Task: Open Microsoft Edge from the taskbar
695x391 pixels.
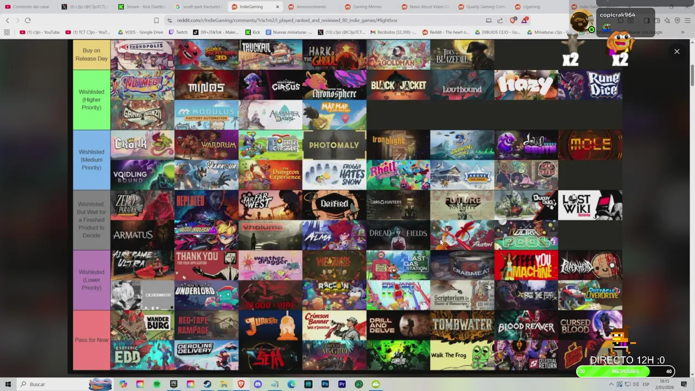Action: click(x=292, y=384)
